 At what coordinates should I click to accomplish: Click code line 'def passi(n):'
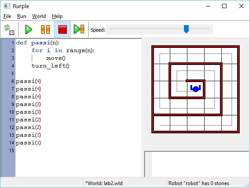(38, 43)
